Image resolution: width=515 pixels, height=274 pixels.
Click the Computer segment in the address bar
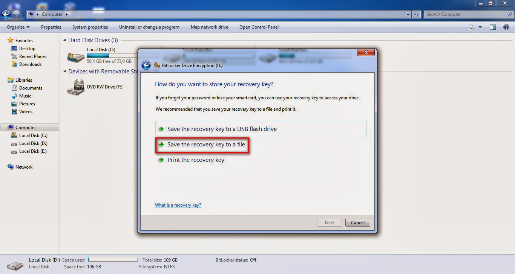[52, 14]
